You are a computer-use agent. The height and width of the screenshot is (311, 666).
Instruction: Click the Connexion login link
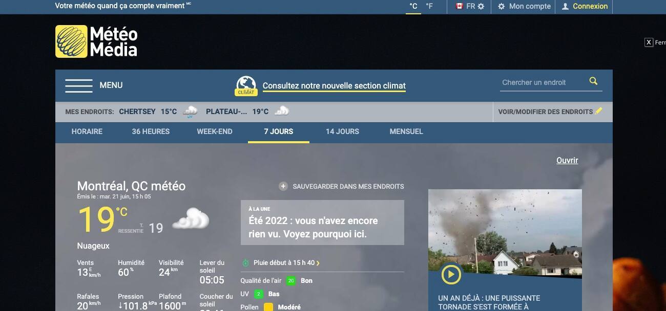click(590, 7)
